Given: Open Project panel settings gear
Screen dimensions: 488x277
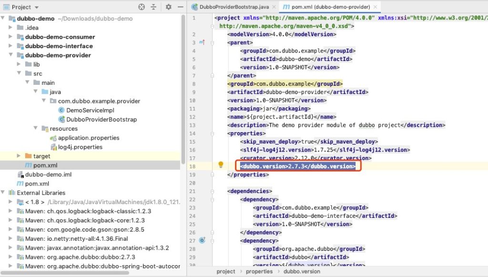Looking at the screenshot, I should pyautogui.click(x=168, y=7).
